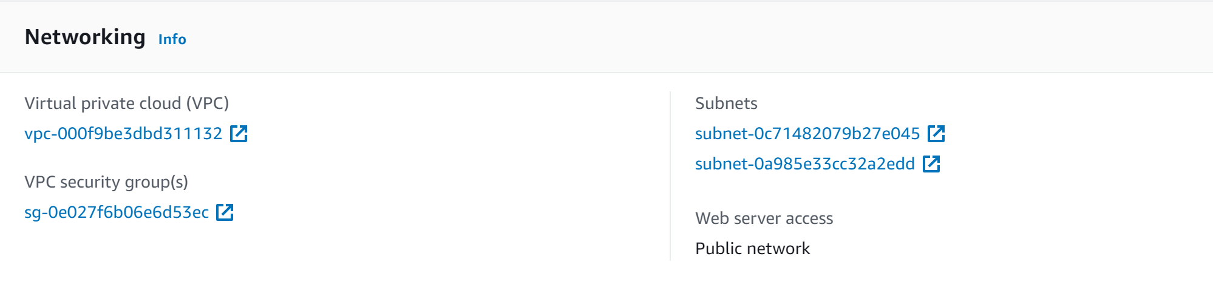Go to the subnet-0a985e33cc32a2edd link
This screenshot has height=282, width=1213.
click(804, 164)
